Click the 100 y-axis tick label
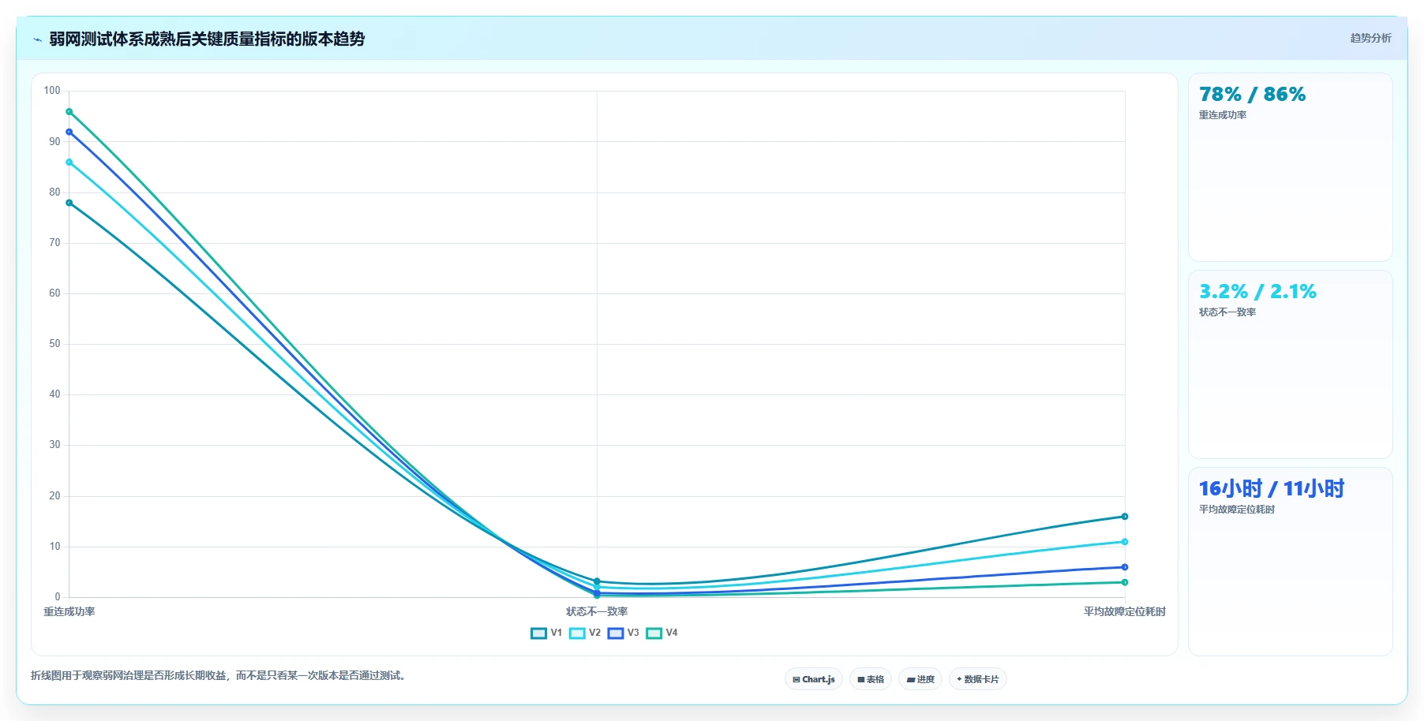This screenshot has width=1424, height=721. pyautogui.click(x=52, y=91)
